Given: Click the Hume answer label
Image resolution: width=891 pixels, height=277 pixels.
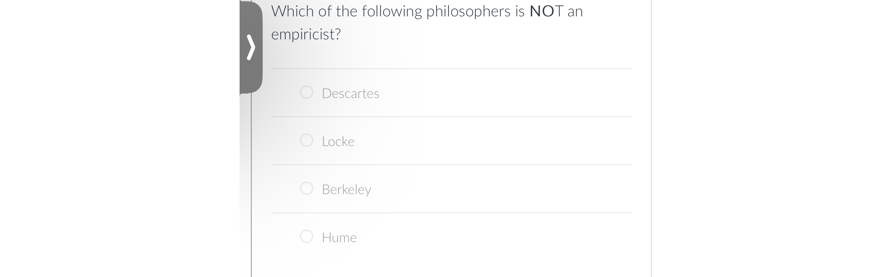Looking at the screenshot, I should 339,237.
